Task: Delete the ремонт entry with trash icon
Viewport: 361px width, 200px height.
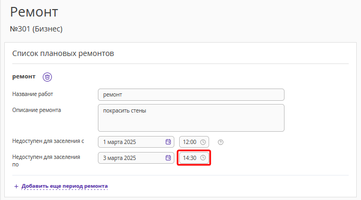Action: pos(47,77)
